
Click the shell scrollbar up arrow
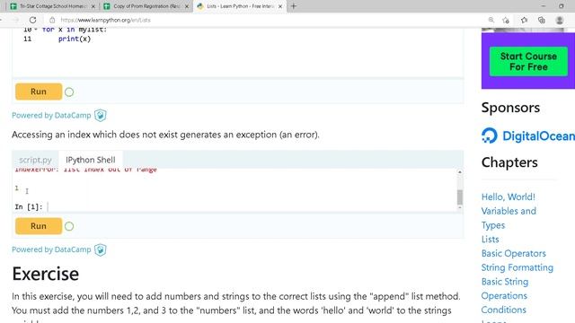pos(459,171)
